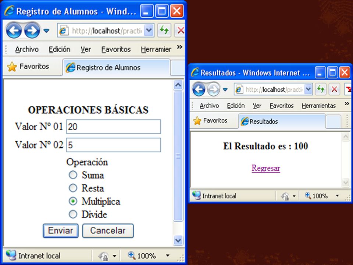The width and height of the screenshot is (353, 265).
Task: Go back in Resultados window
Action: [199, 89]
